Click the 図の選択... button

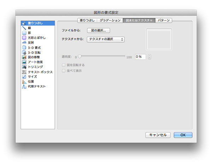[99, 30]
